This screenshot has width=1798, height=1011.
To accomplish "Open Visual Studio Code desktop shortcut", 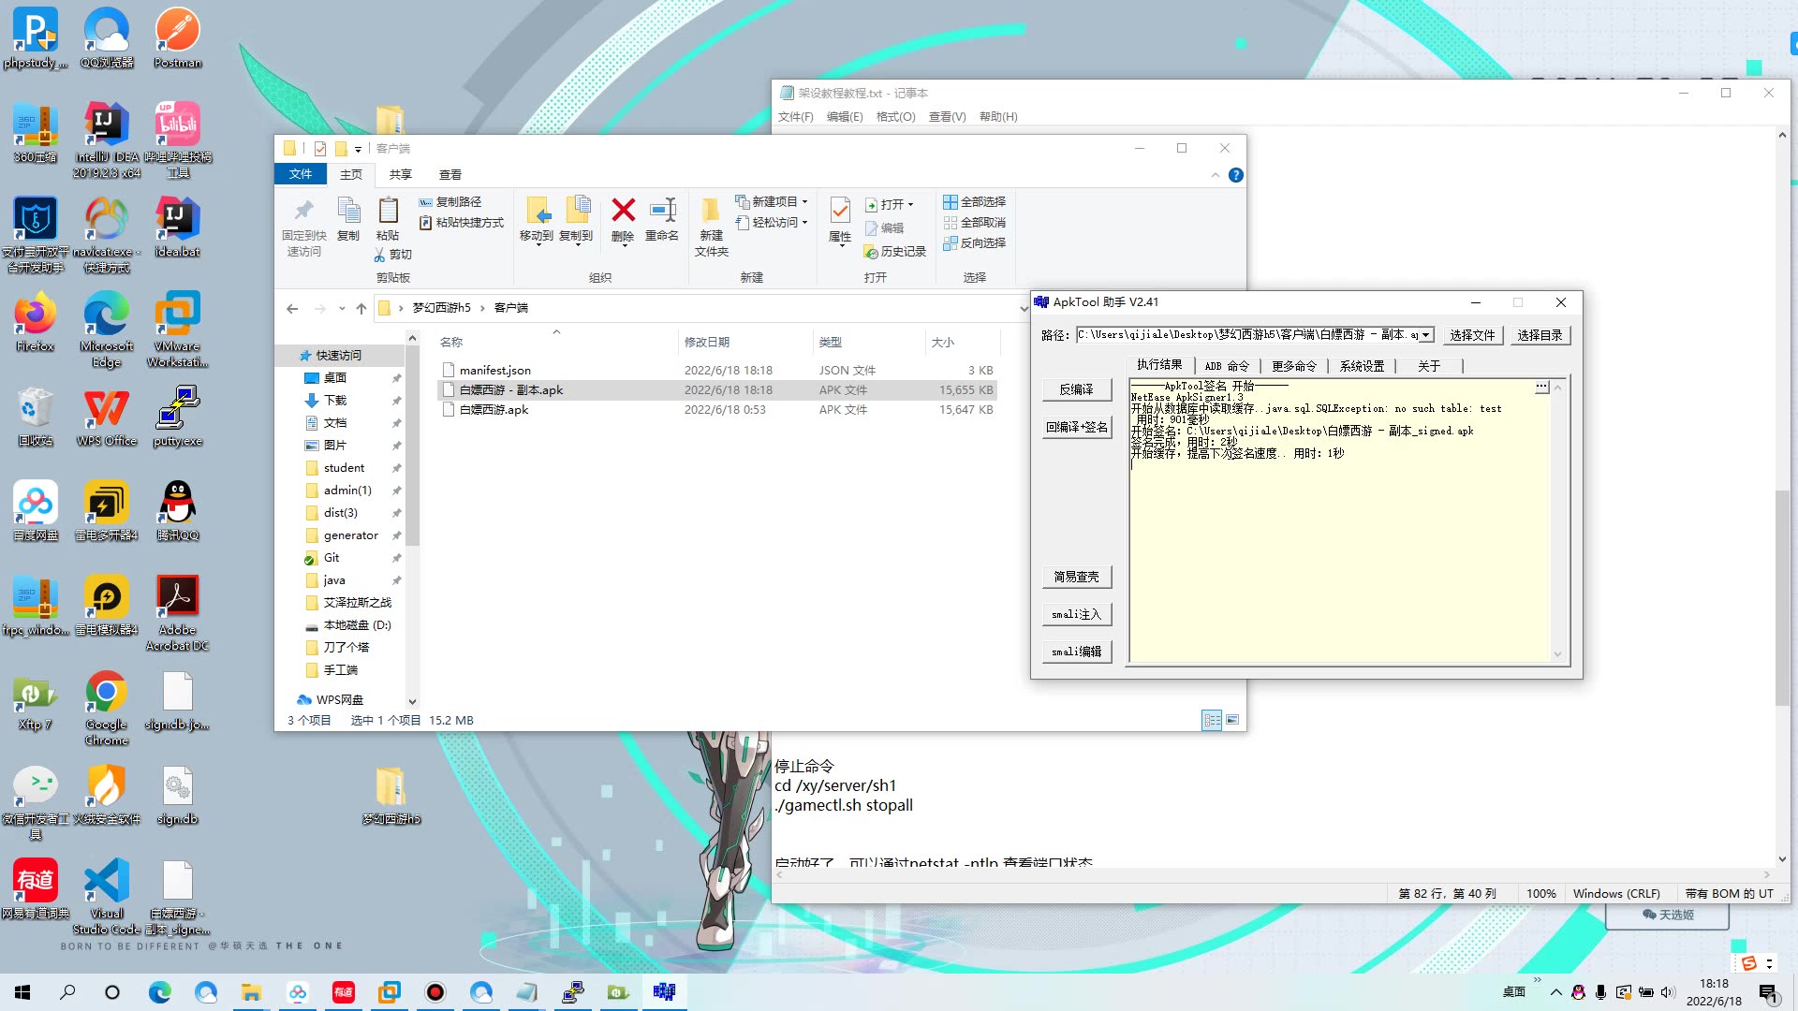I will [106, 897].
